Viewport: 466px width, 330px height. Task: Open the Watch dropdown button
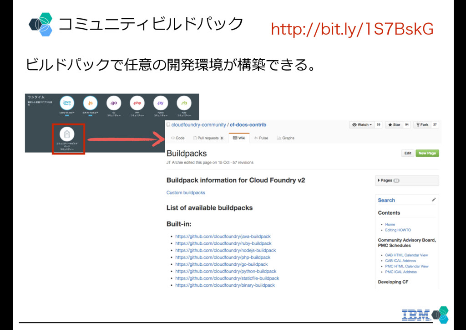[362, 125]
